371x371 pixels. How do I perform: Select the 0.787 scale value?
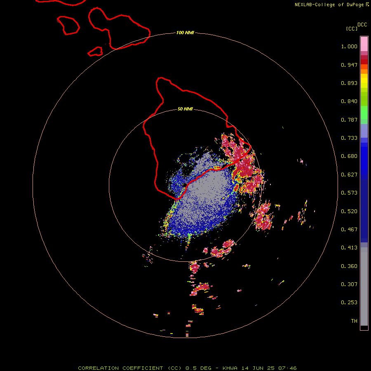[349, 120]
